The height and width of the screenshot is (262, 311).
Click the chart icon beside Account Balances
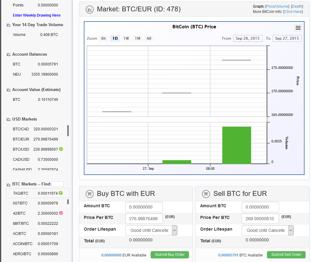click(9, 54)
